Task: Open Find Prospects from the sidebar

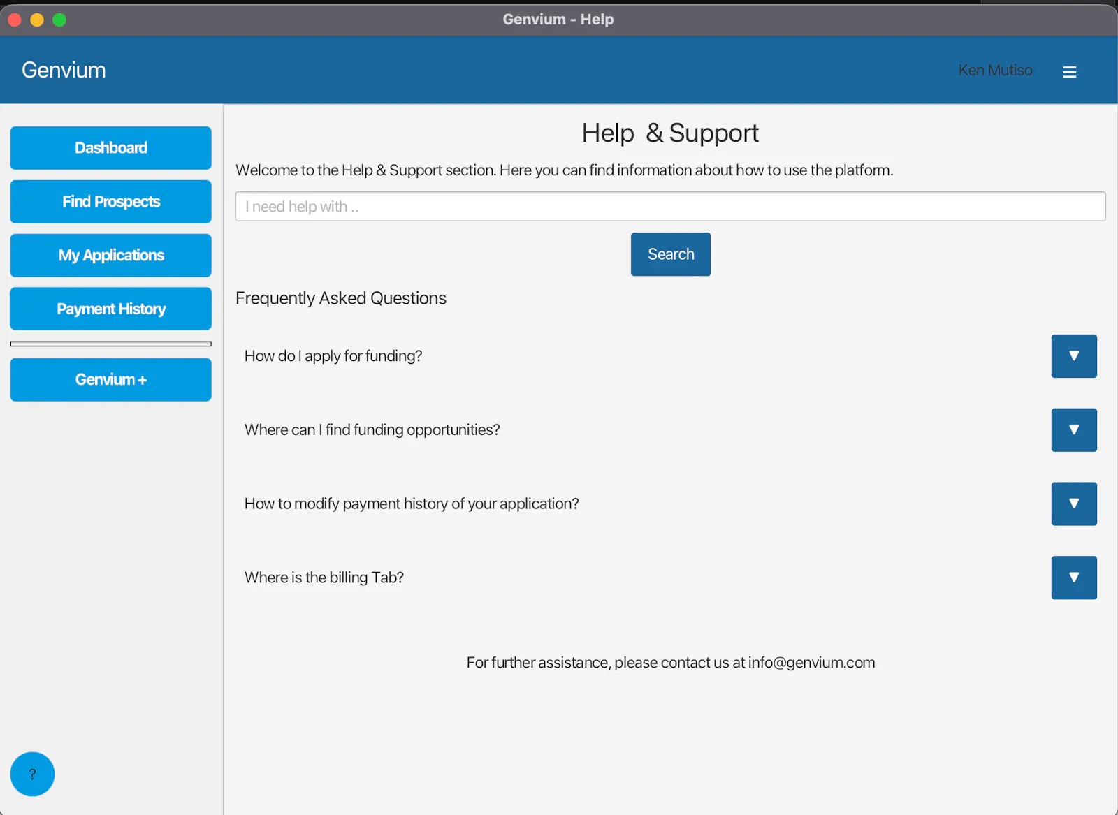Action: (x=111, y=202)
